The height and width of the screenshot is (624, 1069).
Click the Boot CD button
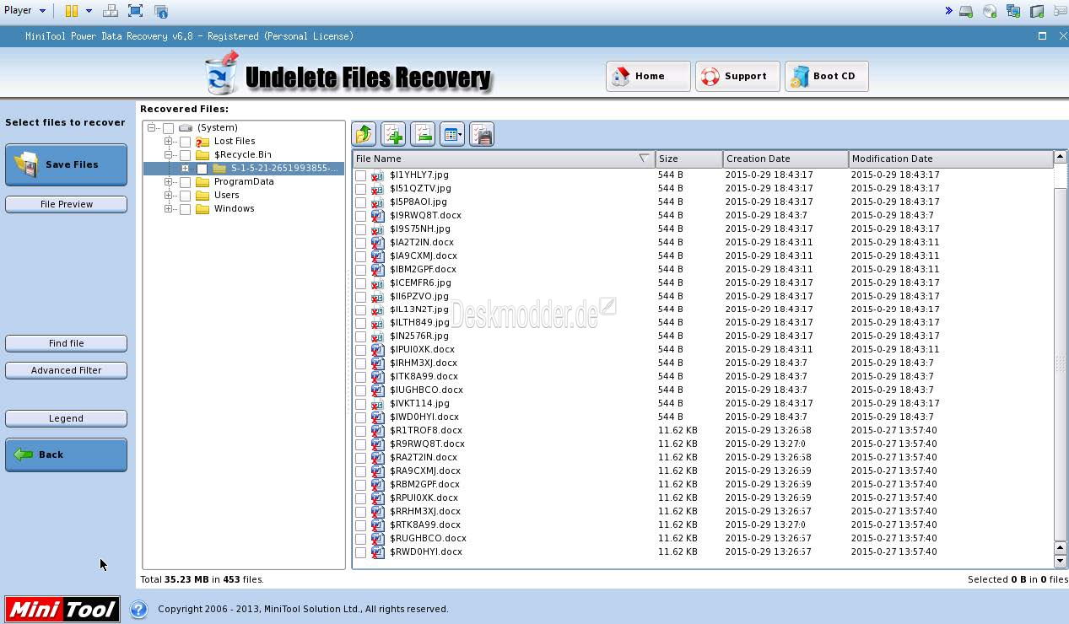827,76
